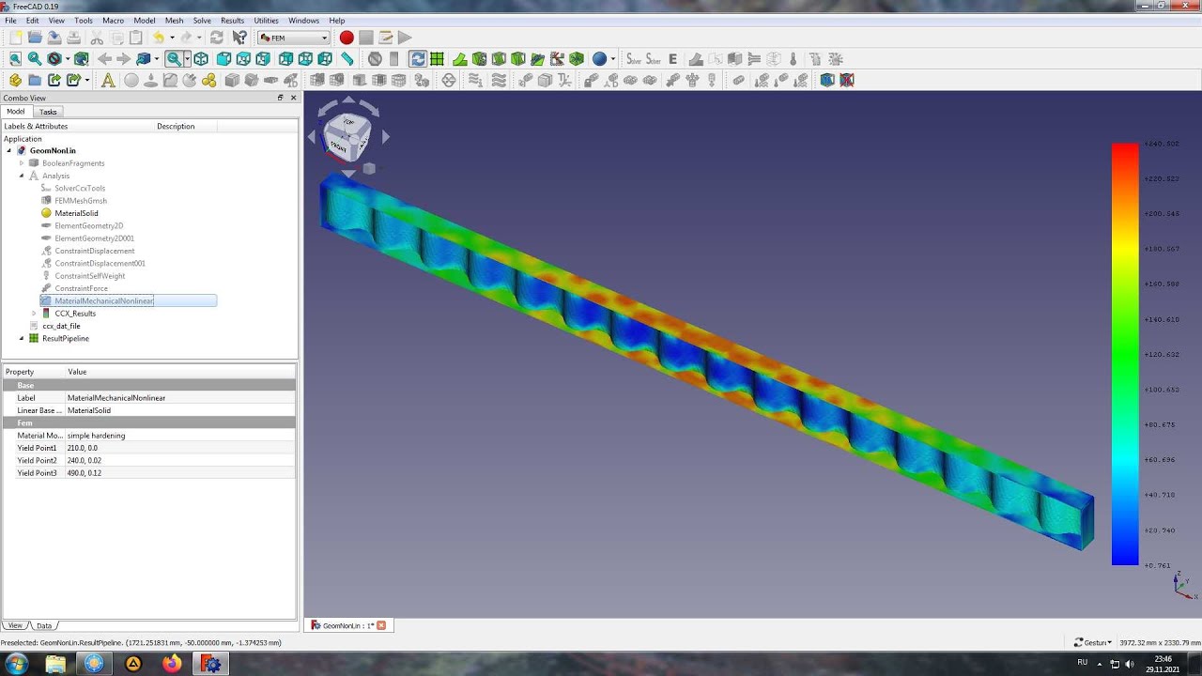Screen dimensions: 1202x676
Task: Switch to right view icon
Action: [x=263, y=59]
